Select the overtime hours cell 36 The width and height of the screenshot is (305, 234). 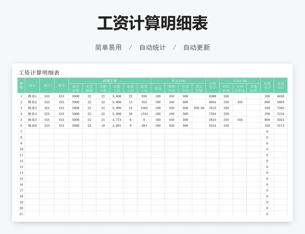tap(130, 114)
